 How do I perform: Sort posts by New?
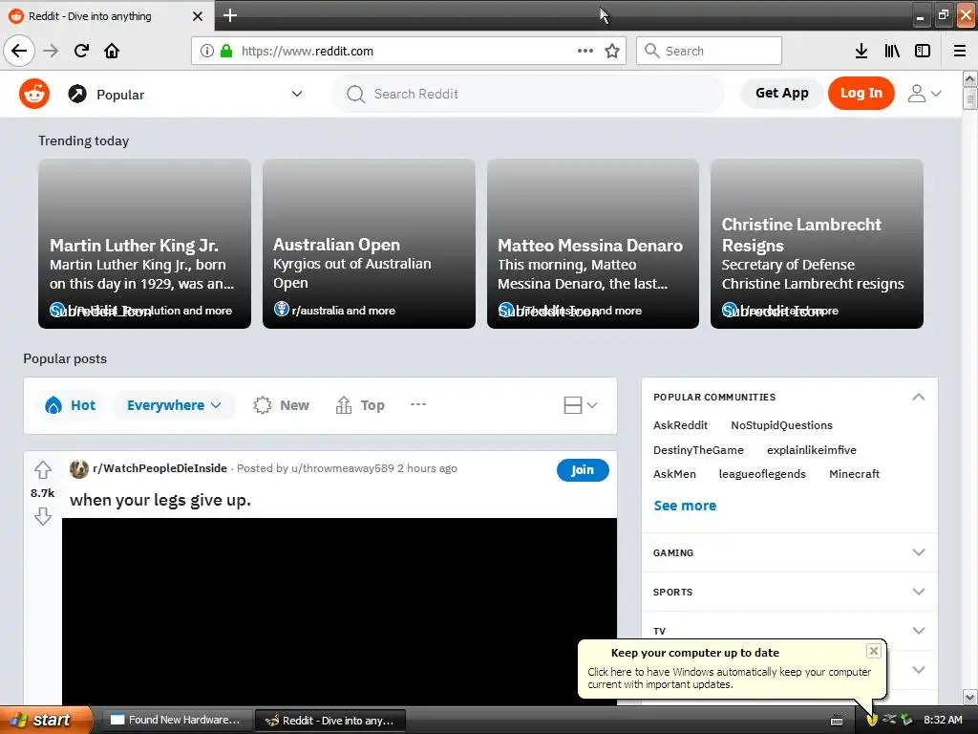[x=282, y=405]
